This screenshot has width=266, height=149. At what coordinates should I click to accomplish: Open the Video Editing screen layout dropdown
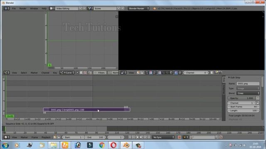tap(52, 8)
